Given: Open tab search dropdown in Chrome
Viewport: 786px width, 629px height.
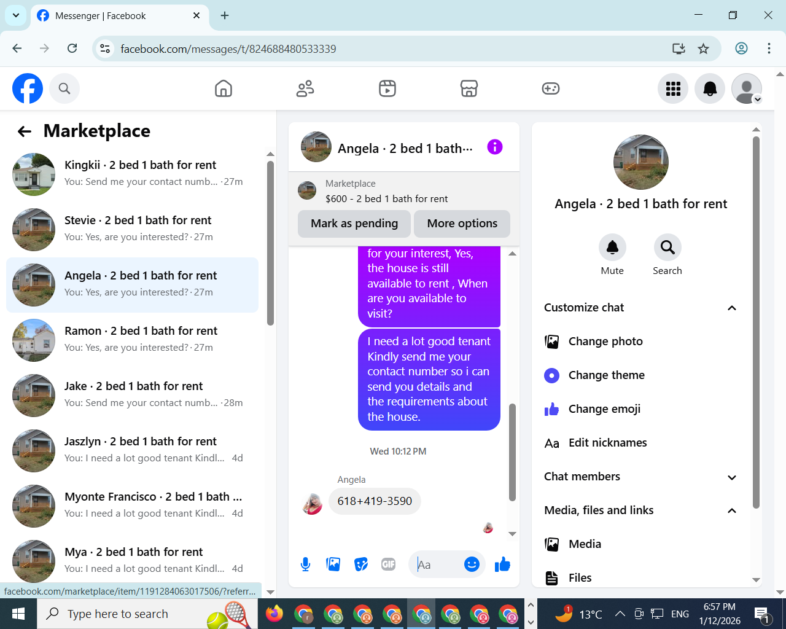Looking at the screenshot, I should 15,15.
